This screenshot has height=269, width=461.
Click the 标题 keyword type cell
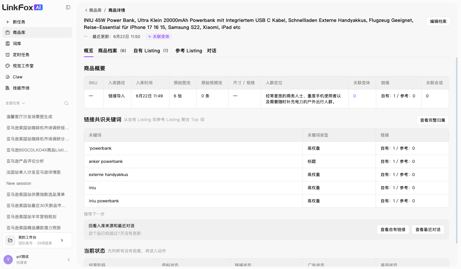(x=339, y=161)
